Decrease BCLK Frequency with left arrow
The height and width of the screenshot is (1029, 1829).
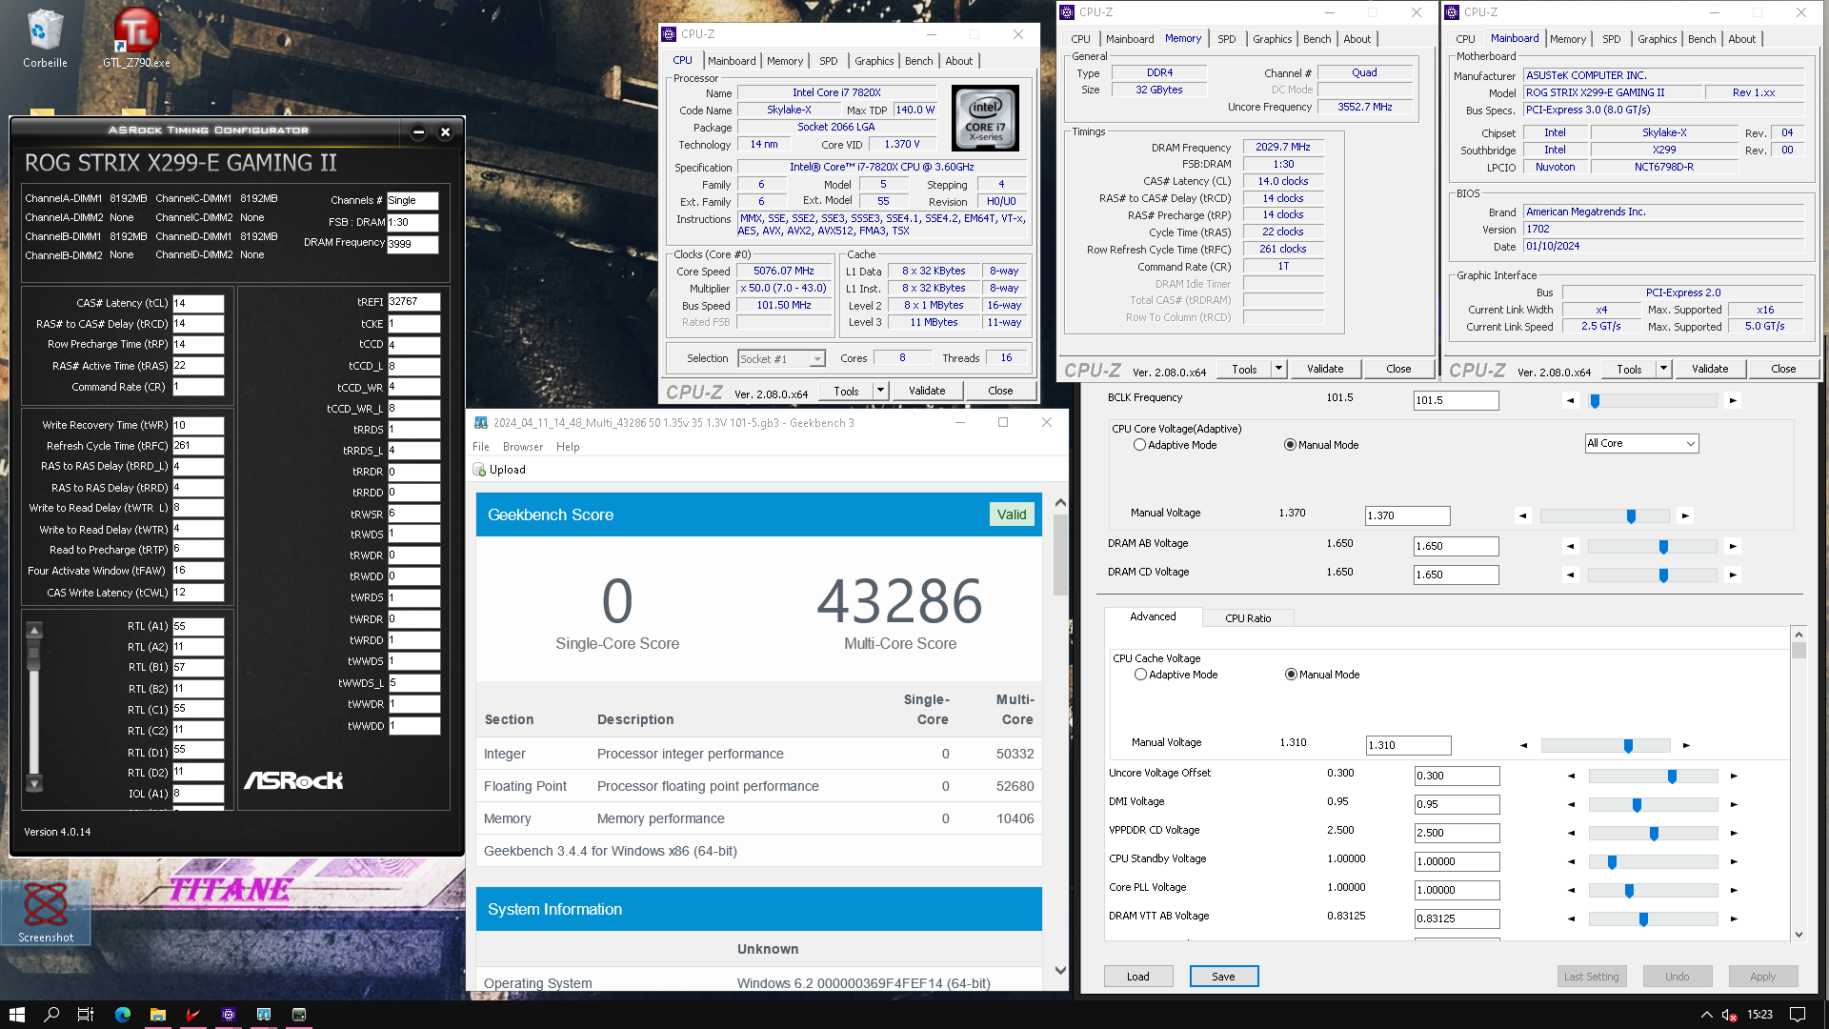point(1570,400)
